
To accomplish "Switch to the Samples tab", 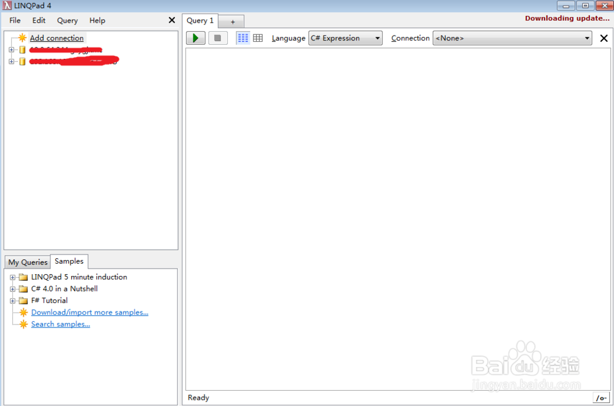I will [x=69, y=261].
